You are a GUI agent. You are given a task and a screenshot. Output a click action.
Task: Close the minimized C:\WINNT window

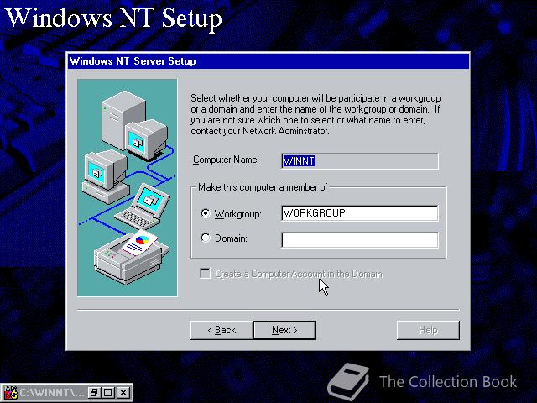tap(123, 393)
